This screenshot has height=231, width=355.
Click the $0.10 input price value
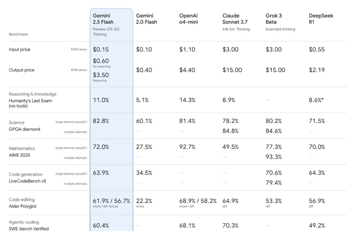tap(144, 49)
